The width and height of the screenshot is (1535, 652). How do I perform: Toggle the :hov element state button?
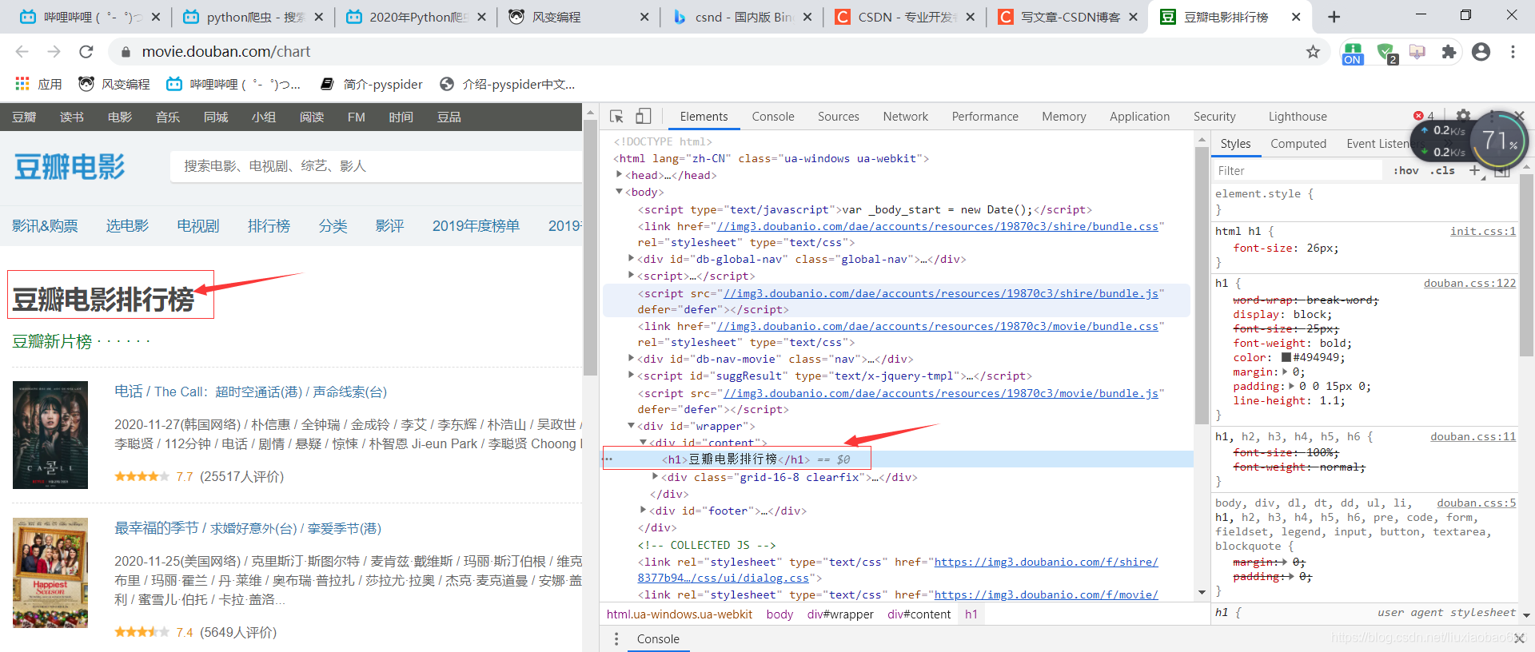[x=1406, y=170]
